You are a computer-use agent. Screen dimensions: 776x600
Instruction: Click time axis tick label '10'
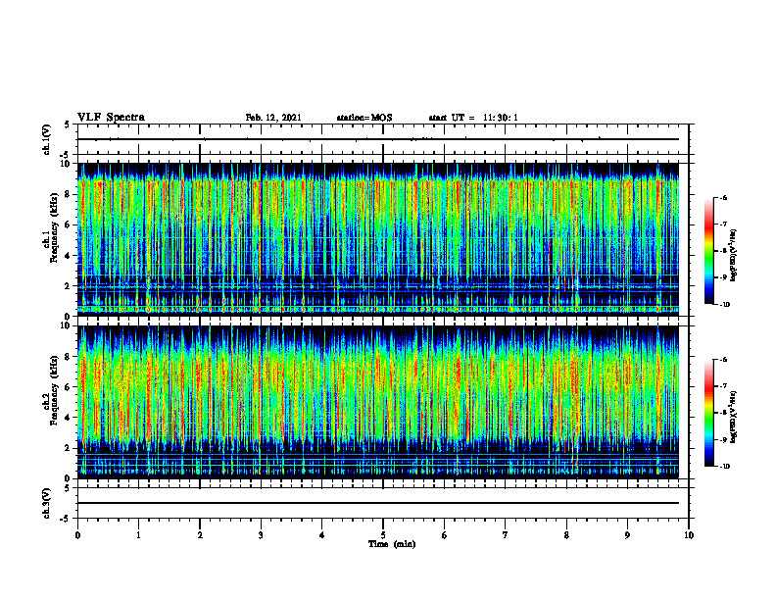(x=689, y=535)
